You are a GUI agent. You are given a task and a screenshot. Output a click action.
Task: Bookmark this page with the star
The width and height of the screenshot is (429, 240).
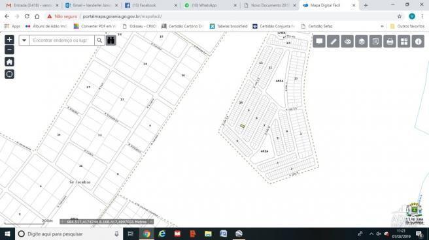(x=400, y=16)
